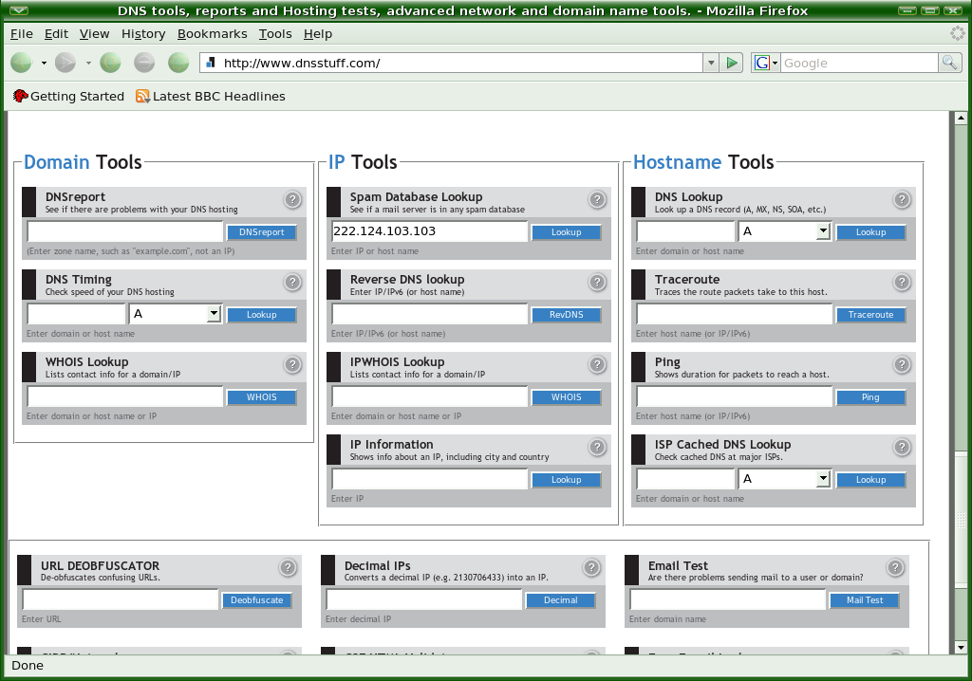Open the Back button history dropdown arrow
Image resolution: width=972 pixels, height=681 pixels.
click(44, 63)
